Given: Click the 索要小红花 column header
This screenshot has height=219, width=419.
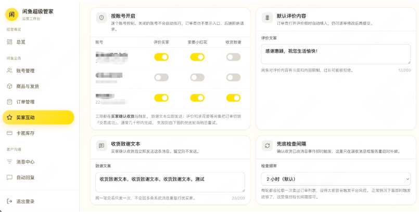Looking at the screenshot, I should (197, 42).
